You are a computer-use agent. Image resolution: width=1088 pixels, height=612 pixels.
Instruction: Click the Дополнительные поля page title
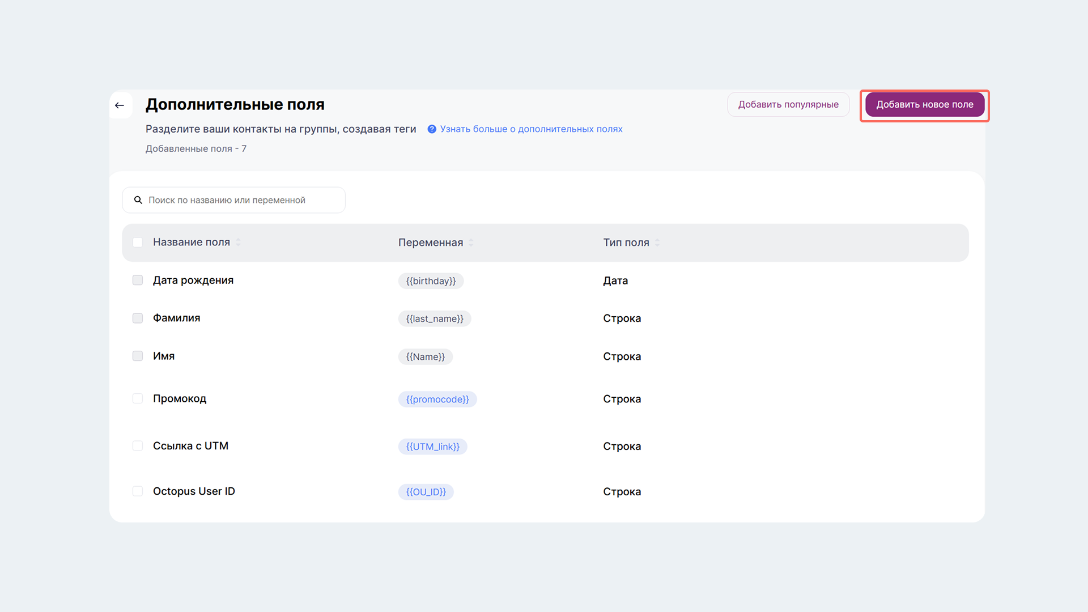[x=235, y=105]
